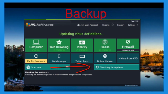This screenshot has width=168, height=94.
Task: Start a scan with Scan now
Action: coord(42,67)
